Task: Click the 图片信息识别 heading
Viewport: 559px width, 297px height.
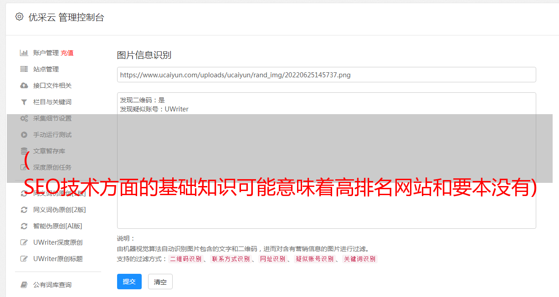Action: tap(144, 55)
